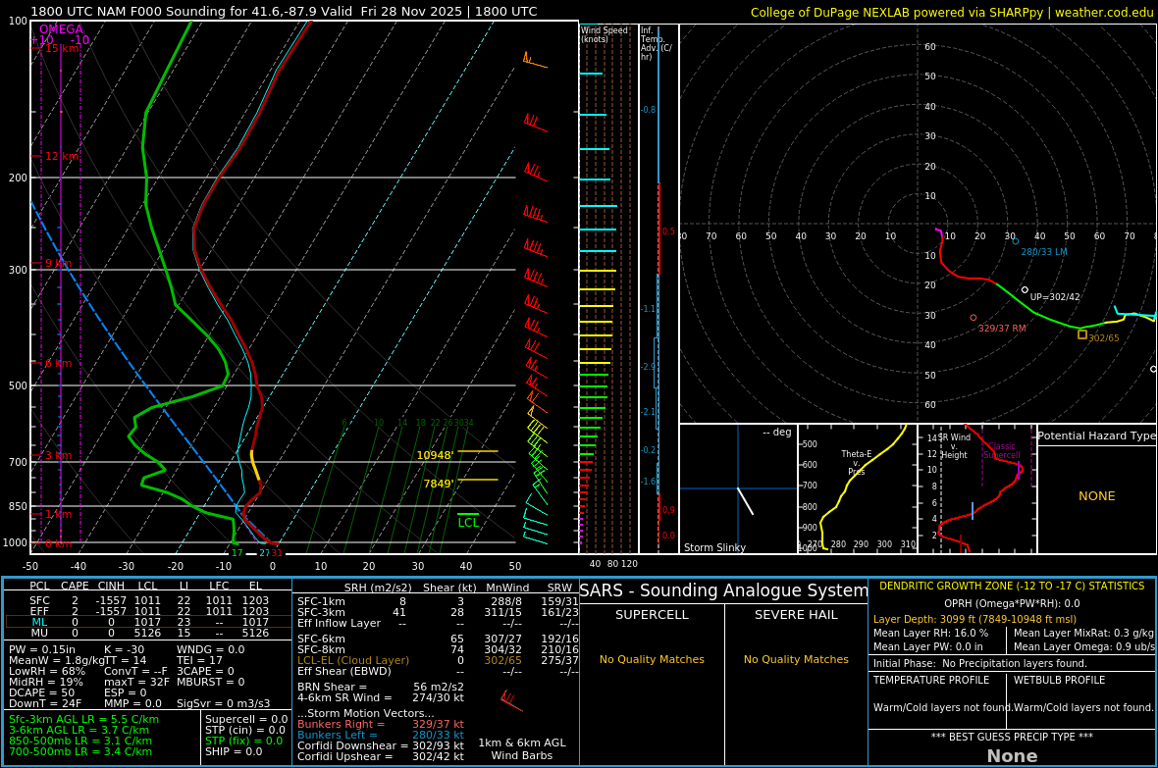Select the EFF parcel row
The height and width of the screenshot is (768, 1158).
(x=148, y=611)
